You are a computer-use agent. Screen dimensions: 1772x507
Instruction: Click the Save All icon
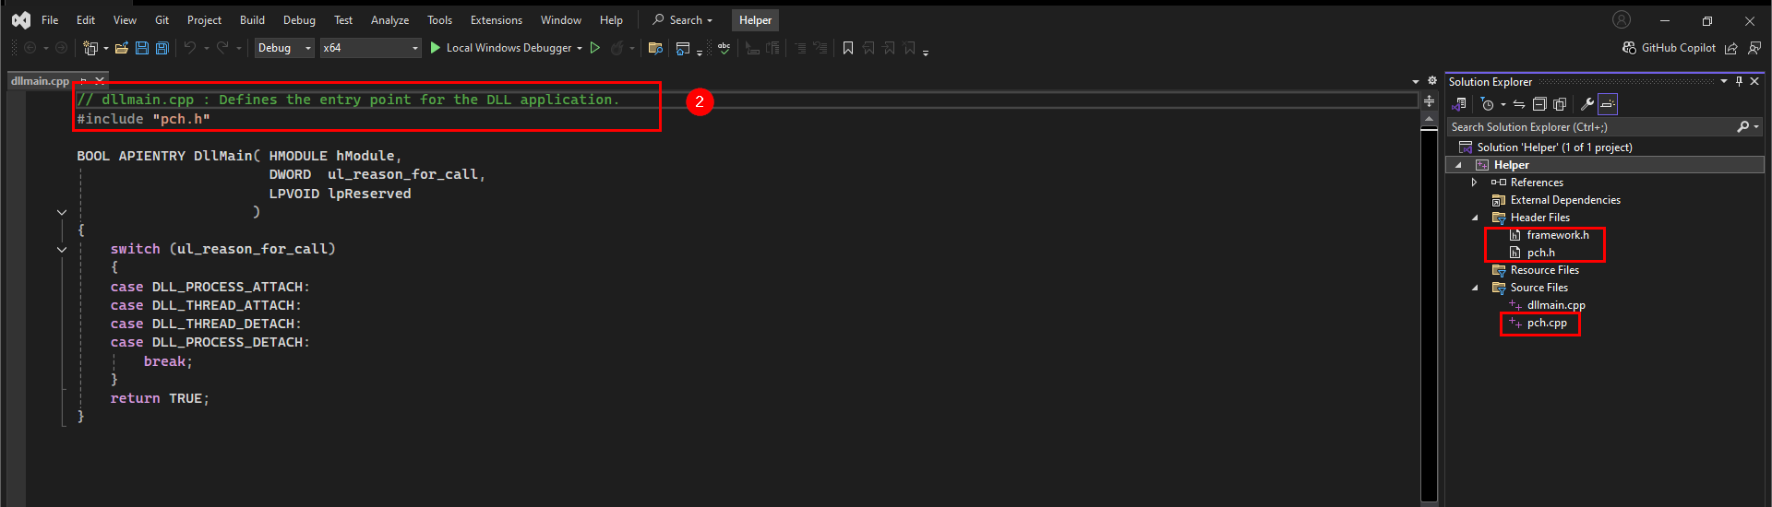162,48
